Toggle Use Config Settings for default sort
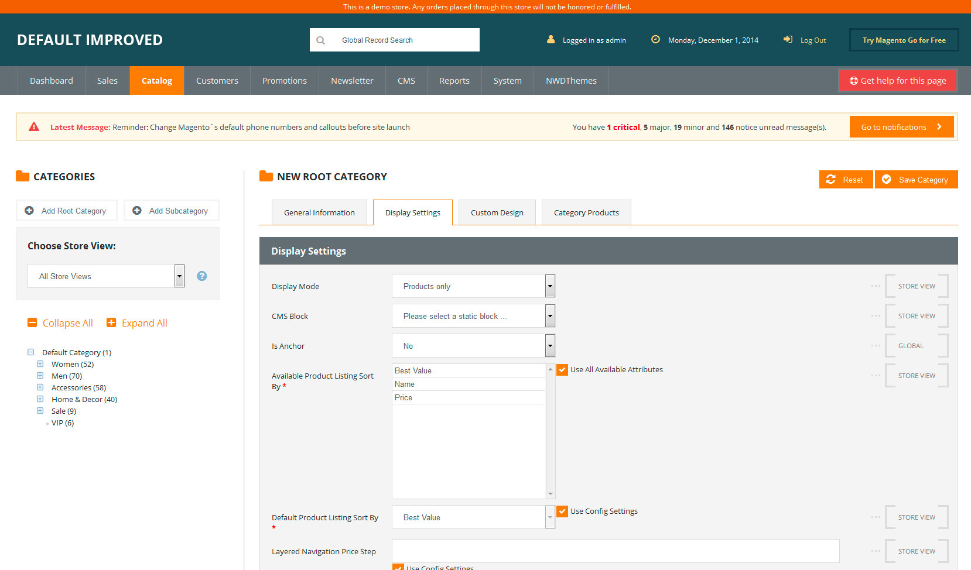 [562, 511]
